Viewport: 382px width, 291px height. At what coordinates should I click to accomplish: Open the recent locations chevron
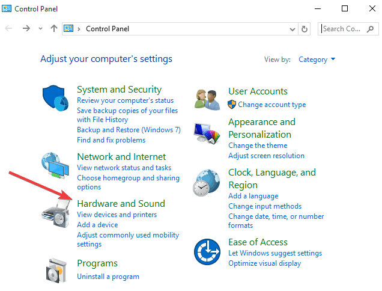40,28
